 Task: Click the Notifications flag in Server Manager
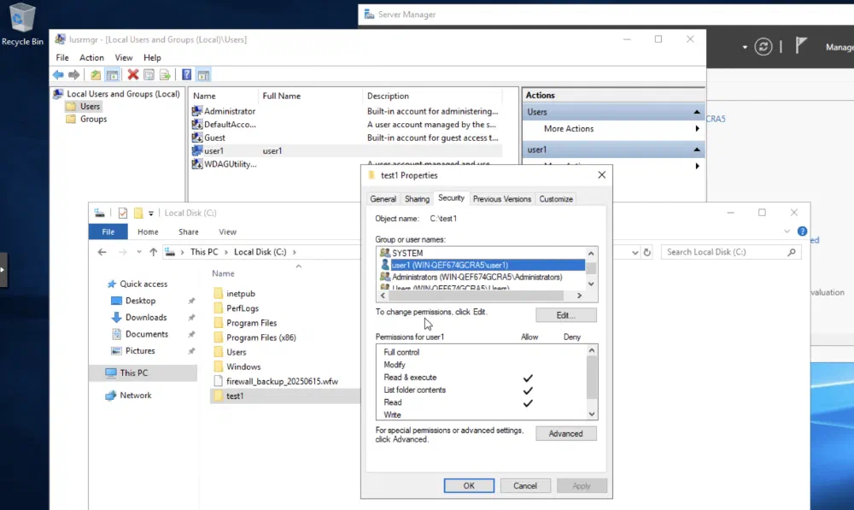pos(801,47)
